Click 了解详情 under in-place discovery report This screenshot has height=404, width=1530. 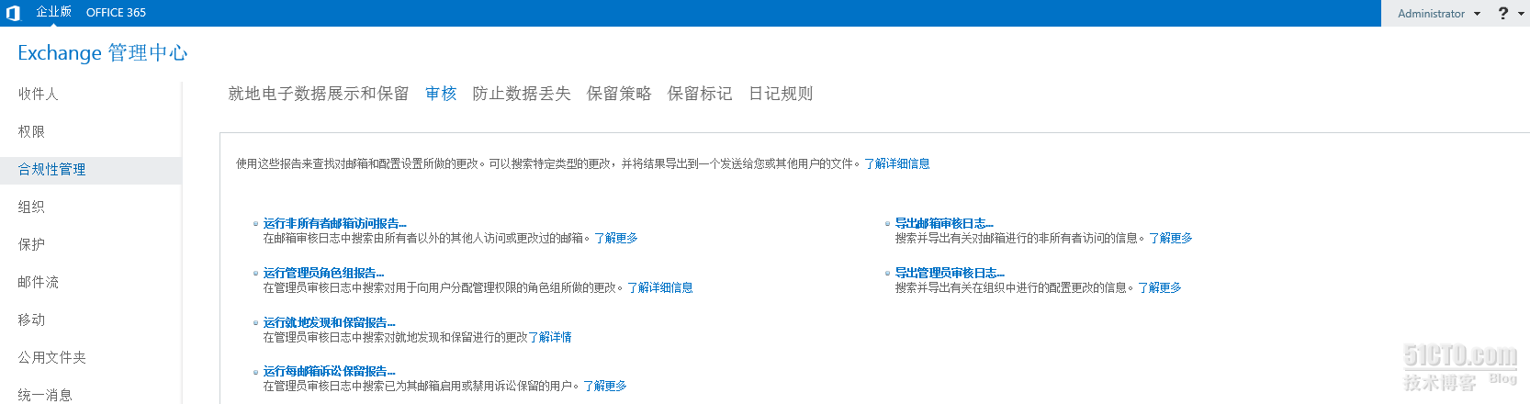tap(550, 337)
